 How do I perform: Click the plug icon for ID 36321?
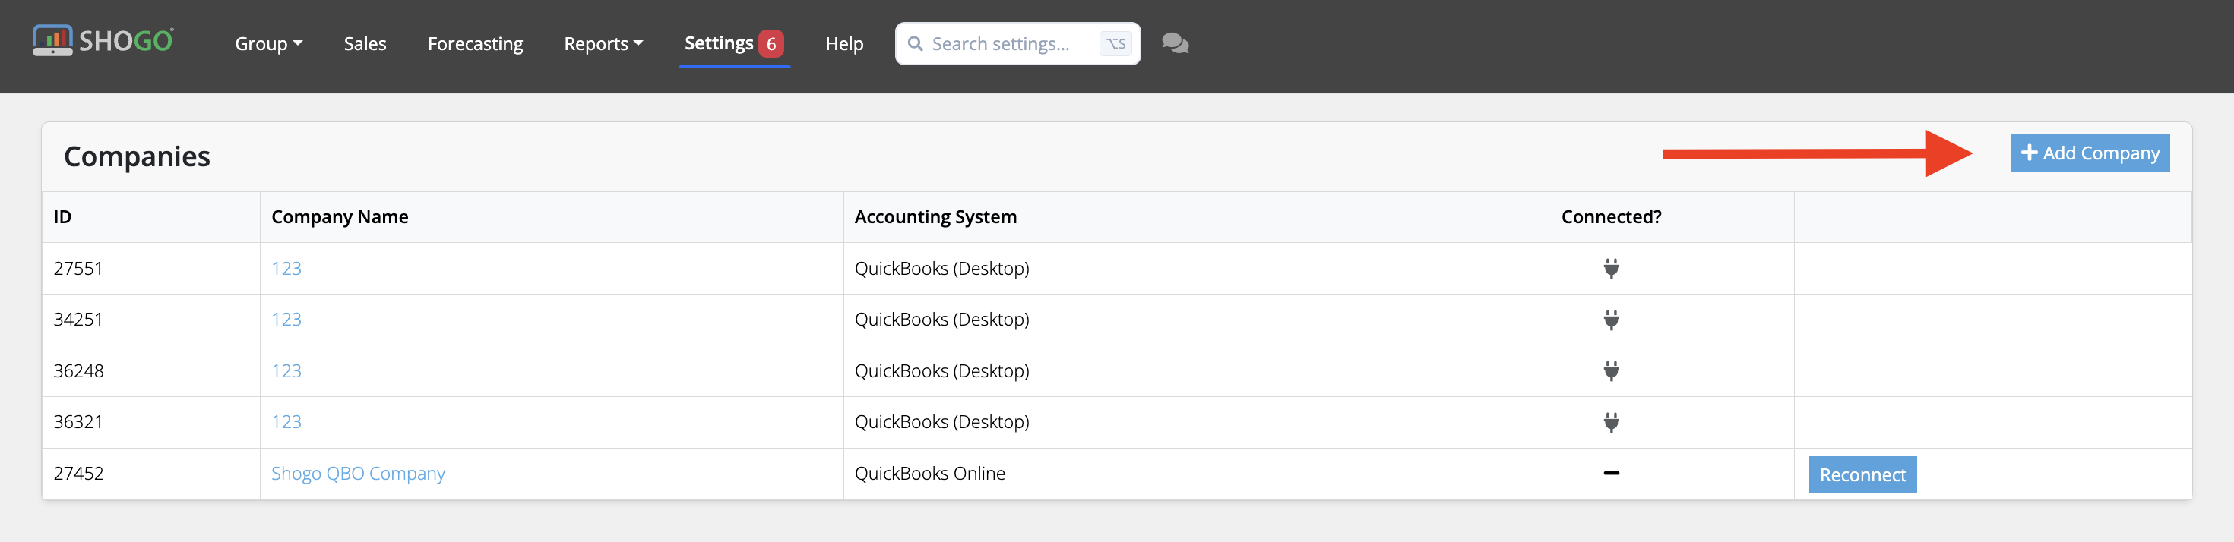1610,421
